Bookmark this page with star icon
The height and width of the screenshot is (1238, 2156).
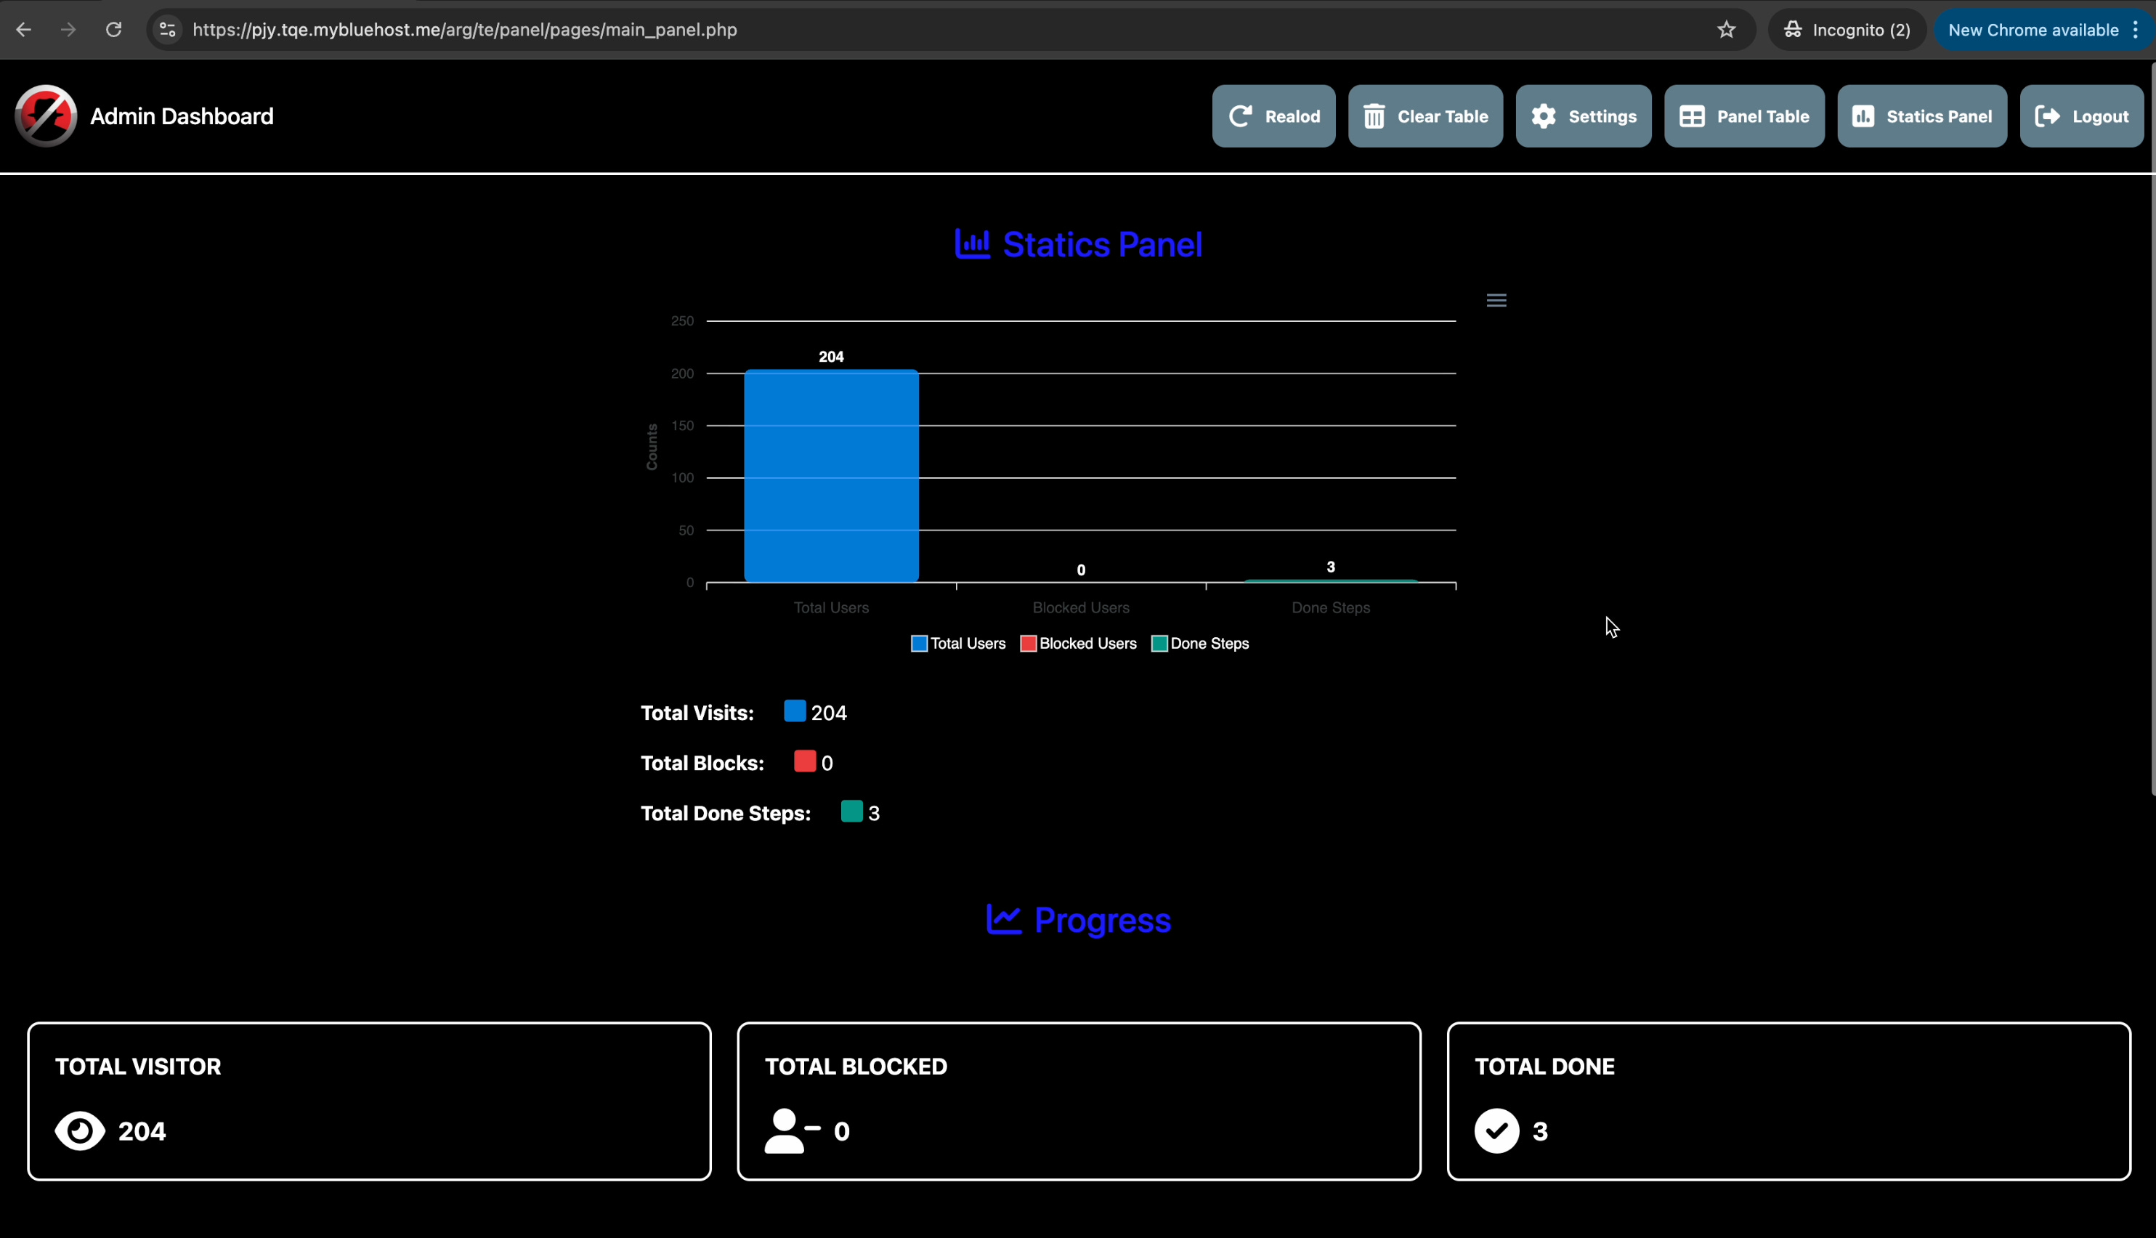tap(1726, 30)
